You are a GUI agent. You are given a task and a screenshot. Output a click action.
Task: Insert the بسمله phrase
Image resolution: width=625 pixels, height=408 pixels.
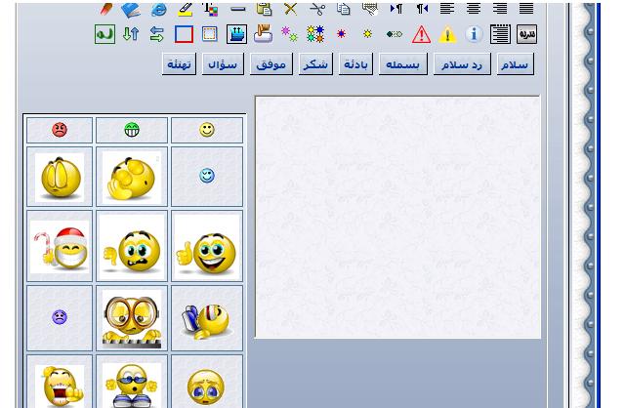[x=402, y=64]
